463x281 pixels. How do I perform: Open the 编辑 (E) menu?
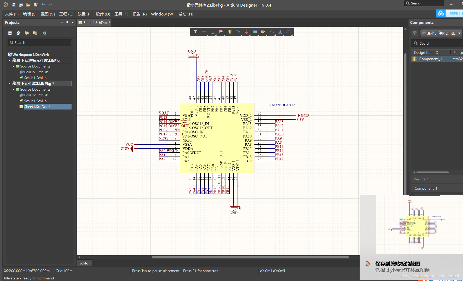29,14
